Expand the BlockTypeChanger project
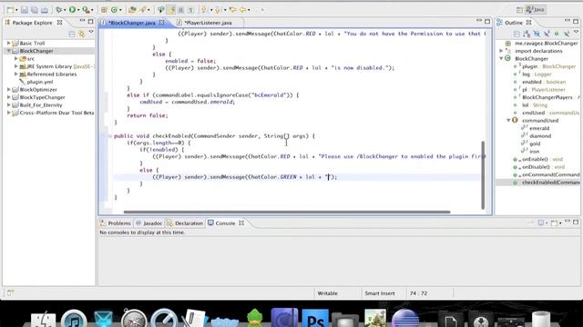Viewport: 583px width, 327px height. (8, 97)
